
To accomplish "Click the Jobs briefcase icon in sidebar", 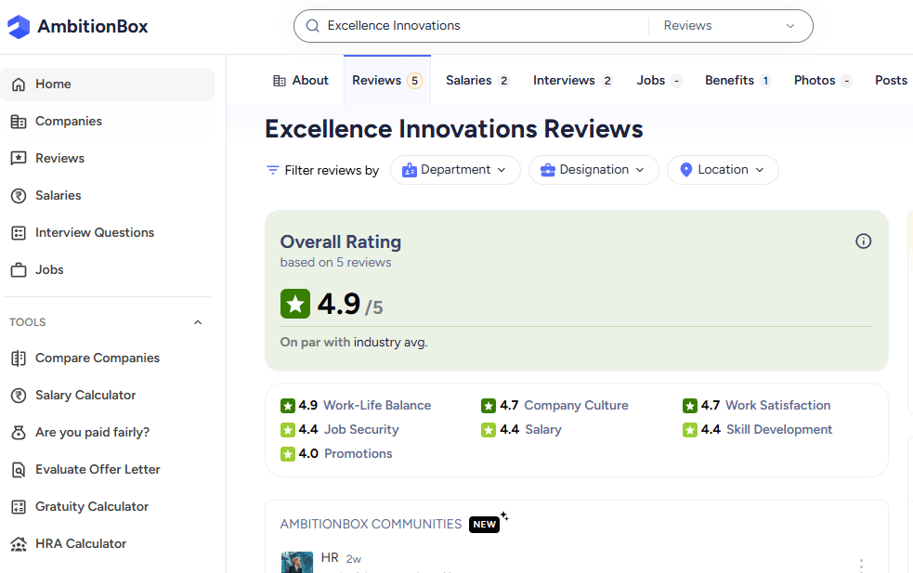I will point(19,270).
